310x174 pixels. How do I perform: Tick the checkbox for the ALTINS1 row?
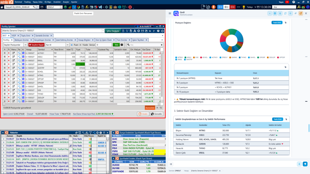[5, 53]
